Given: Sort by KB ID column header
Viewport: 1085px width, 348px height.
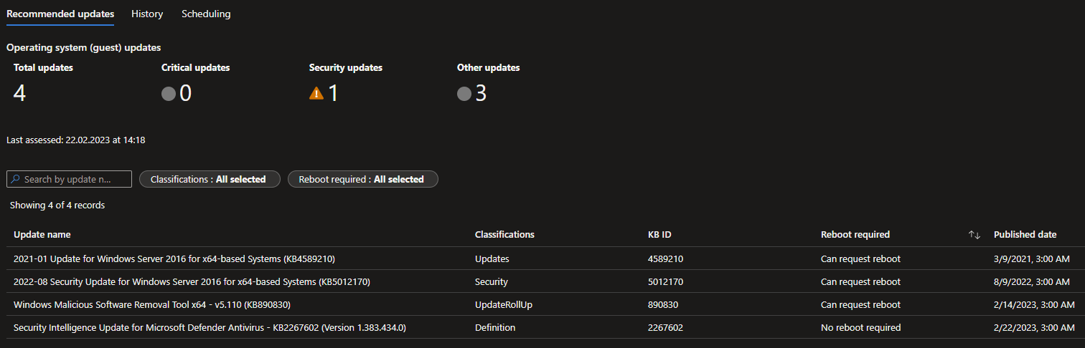Looking at the screenshot, I should (659, 235).
